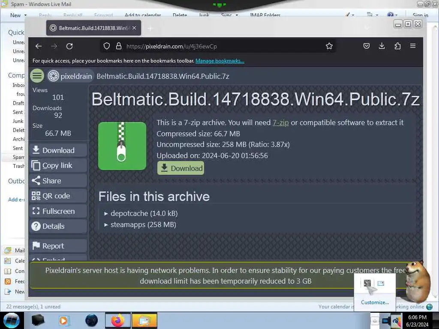Viewport: 439px width, 329px height.
Task: Click the green zip archive thumbnail
Action: click(x=122, y=146)
